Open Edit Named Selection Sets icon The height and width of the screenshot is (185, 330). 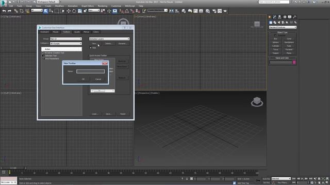144,11
